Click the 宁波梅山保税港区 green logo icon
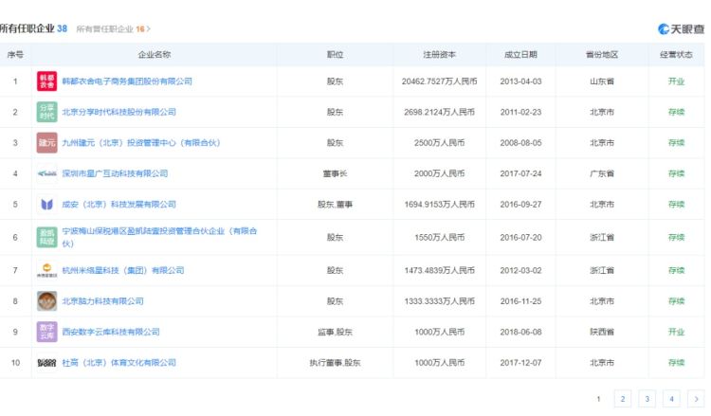 click(x=46, y=238)
